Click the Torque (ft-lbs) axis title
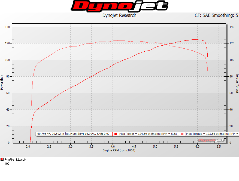 (x=237, y=83)
